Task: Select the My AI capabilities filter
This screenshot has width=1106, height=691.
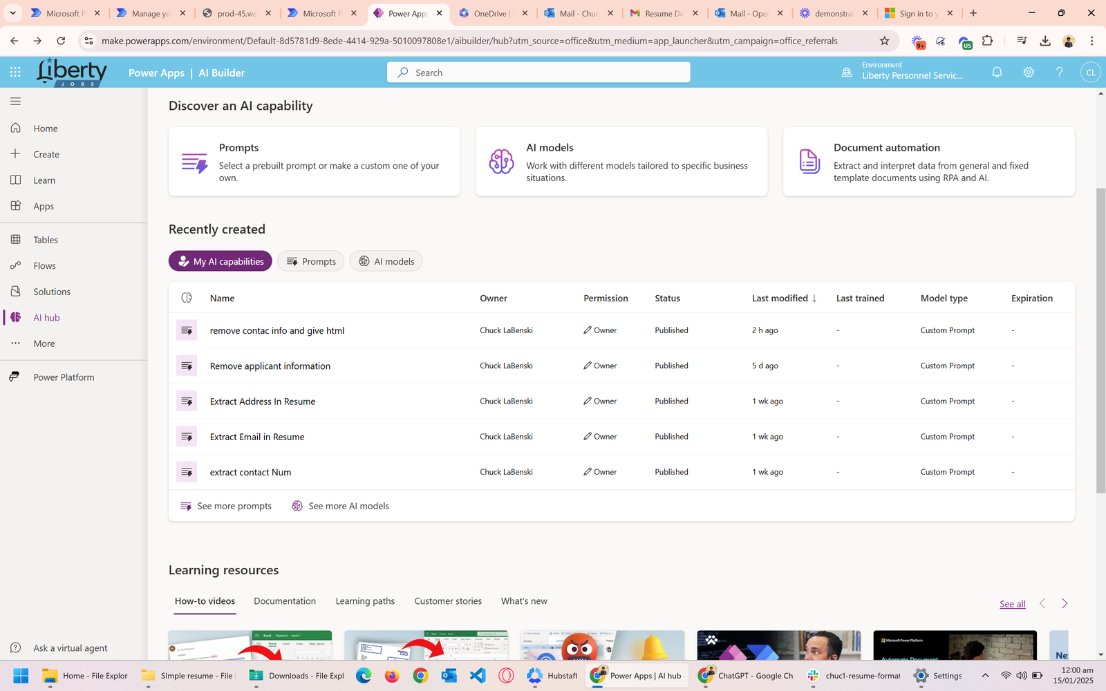Action: point(221,261)
